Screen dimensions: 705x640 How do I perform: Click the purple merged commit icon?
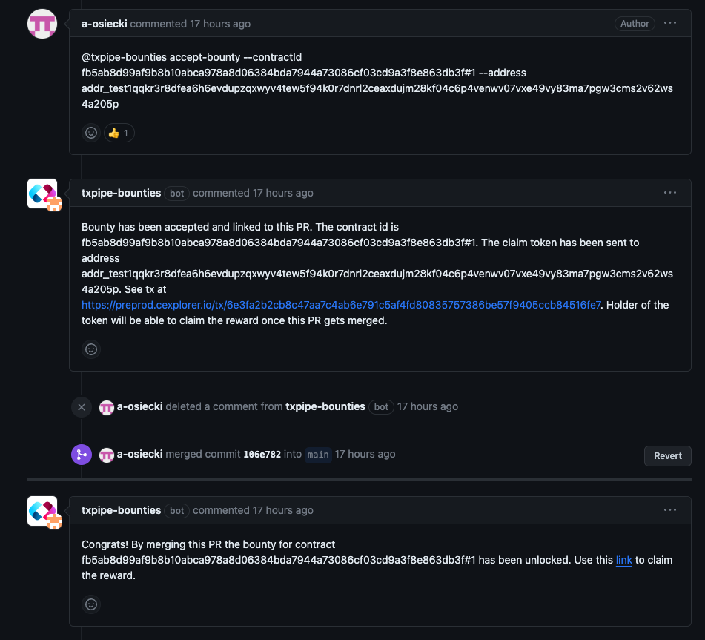(81, 454)
